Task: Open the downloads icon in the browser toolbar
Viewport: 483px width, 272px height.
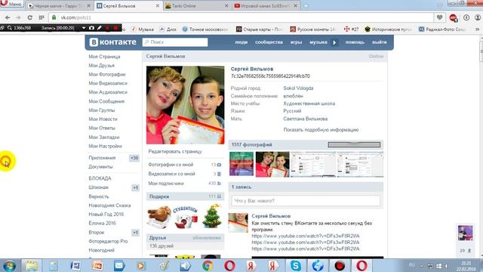Action: [x=466, y=17]
